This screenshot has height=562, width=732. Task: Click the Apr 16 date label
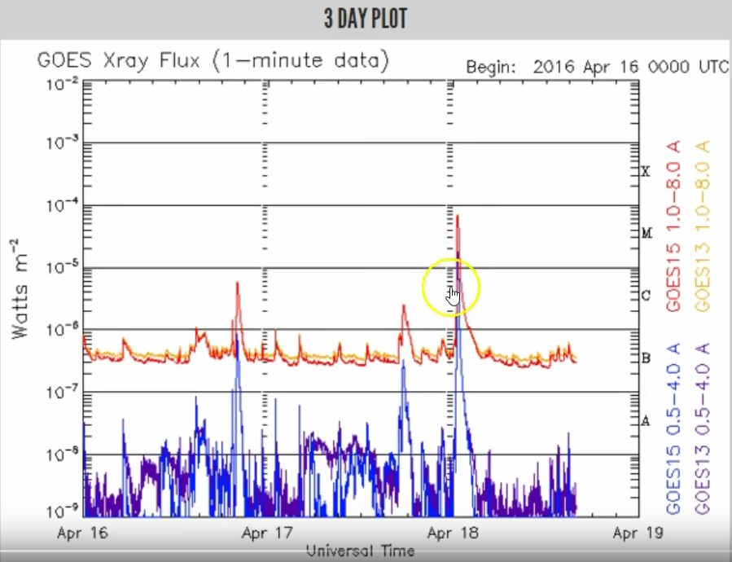click(x=82, y=533)
